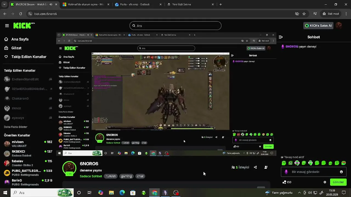Open the fabelav recommended channel

pyautogui.click(x=28, y=163)
